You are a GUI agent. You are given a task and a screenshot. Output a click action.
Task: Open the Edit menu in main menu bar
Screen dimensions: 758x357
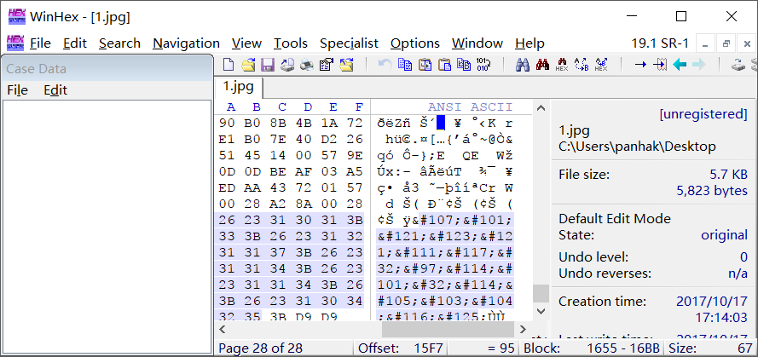click(75, 43)
